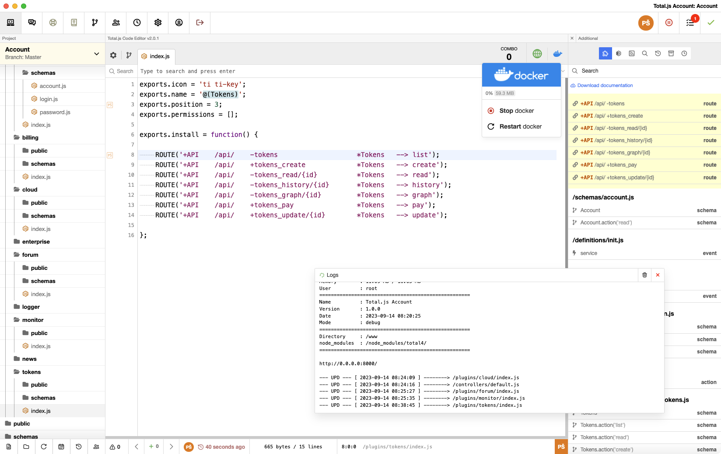Open the +API /api/ -tokens route entry
This screenshot has height=454, width=721.
(x=644, y=104)
